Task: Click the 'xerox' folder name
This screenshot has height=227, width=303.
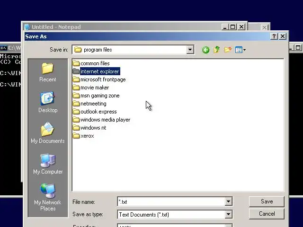Action: 87,136
